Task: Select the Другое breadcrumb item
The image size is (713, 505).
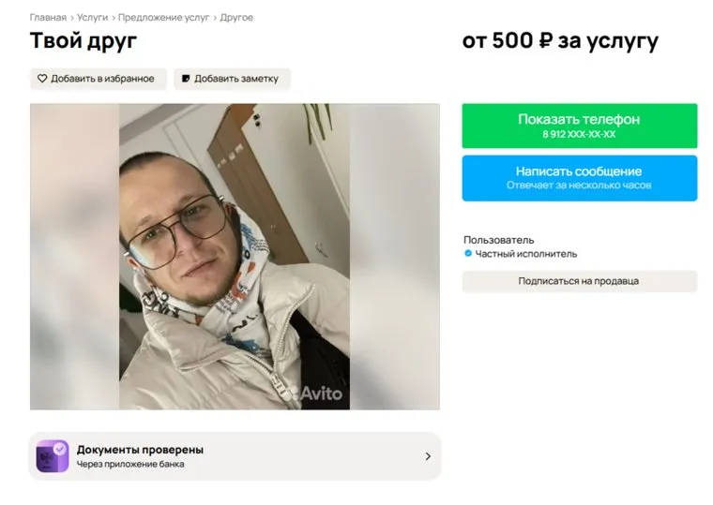Action: click(236, 17)
